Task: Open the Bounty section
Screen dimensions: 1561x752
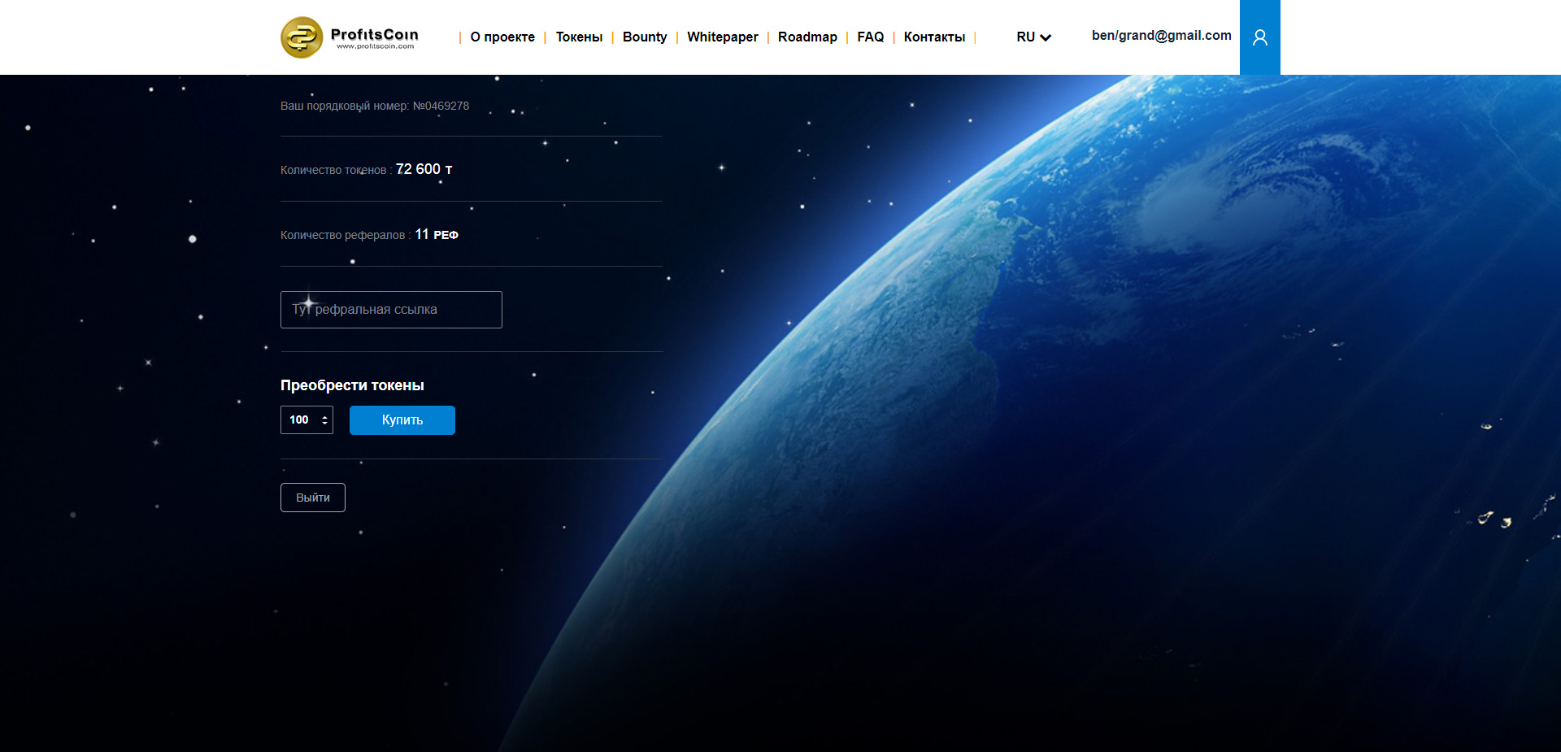Action: point(644,37)
